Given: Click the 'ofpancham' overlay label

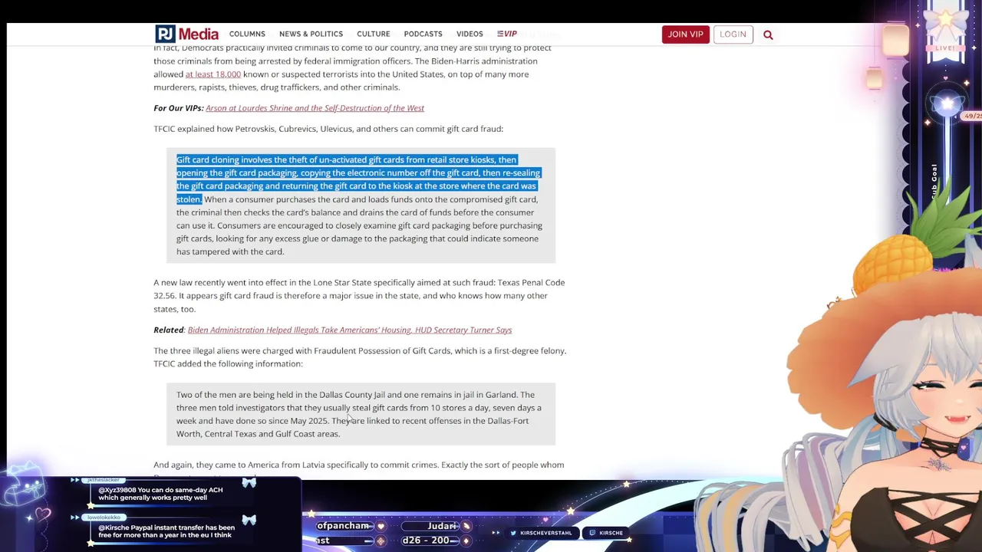Looking at the screenshot, I should pyautogui.click(x=343, y=526).
